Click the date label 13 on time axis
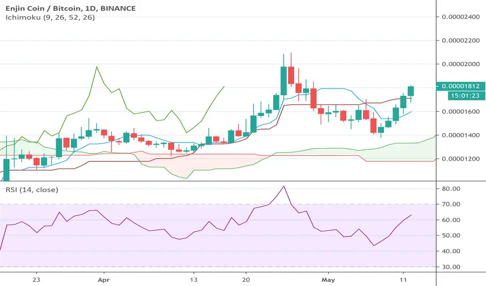 (193, 280)
